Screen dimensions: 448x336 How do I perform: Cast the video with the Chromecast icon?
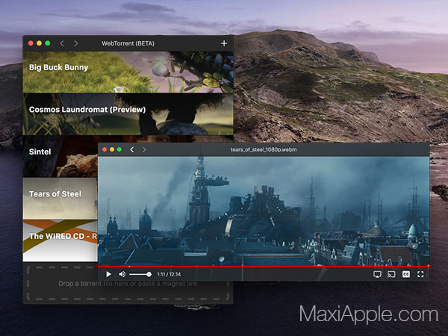pos(391,274)
